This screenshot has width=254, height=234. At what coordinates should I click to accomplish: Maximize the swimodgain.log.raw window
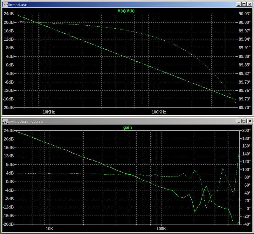pyautogui.click(x=244, y=121)
